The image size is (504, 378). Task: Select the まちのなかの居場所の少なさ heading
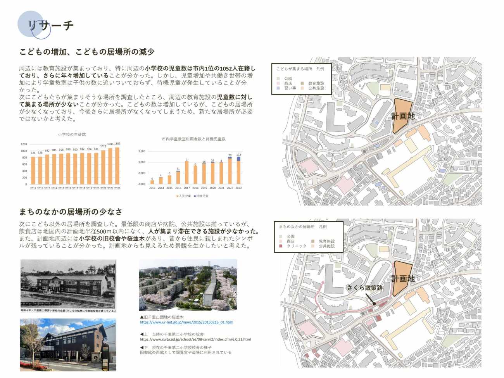[71, 212]
